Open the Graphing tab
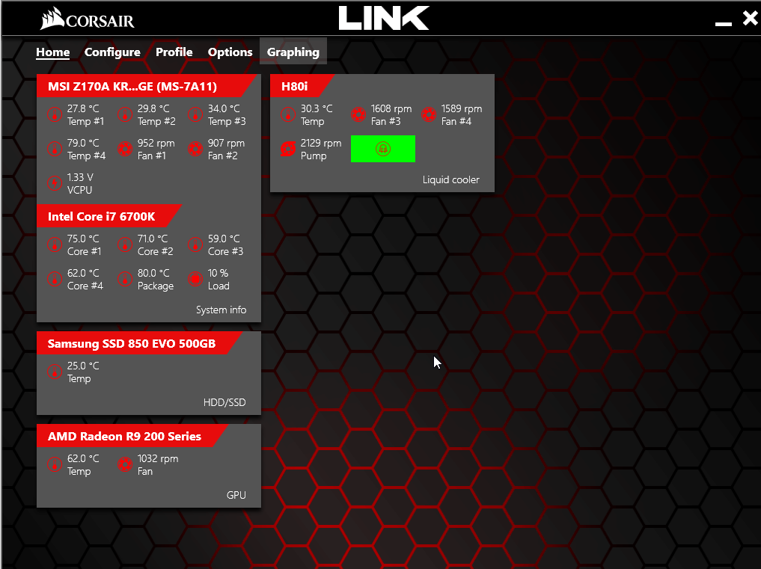 click(293, 52)
